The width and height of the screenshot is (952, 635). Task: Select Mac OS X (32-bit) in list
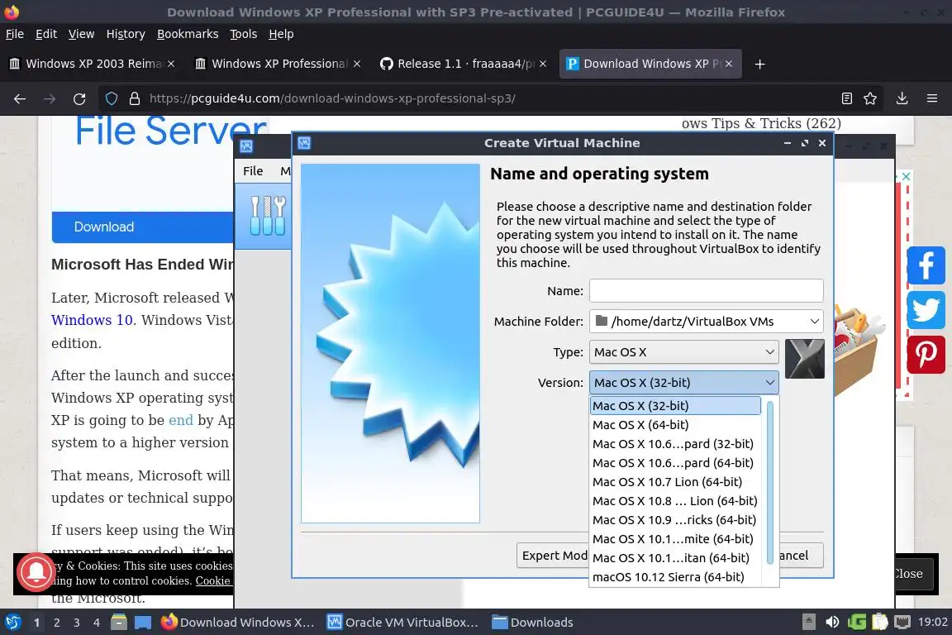(x=675, y=406)
